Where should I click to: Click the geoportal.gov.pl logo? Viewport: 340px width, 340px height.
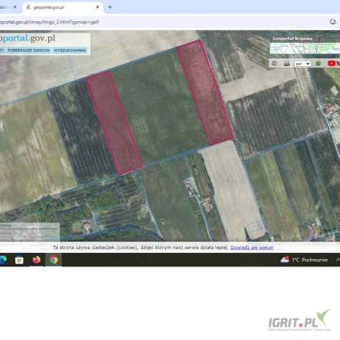pyautogui.click(x=27, y=38)
